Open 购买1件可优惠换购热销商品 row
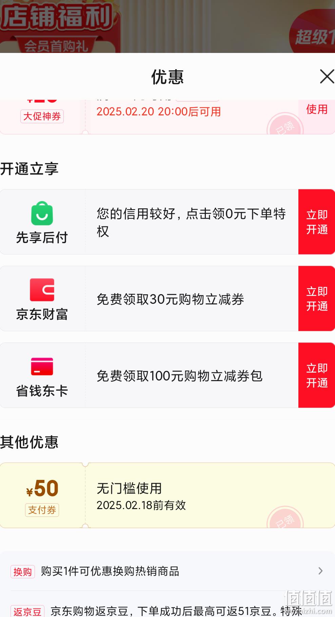This screenshot has width=335, height=617. 167,571
